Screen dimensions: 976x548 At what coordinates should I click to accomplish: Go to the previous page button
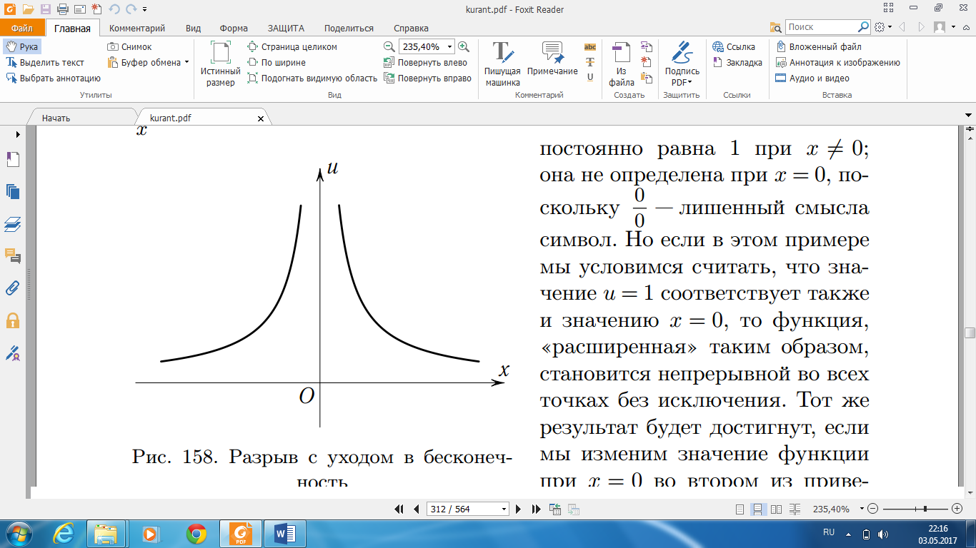point(416,509)
